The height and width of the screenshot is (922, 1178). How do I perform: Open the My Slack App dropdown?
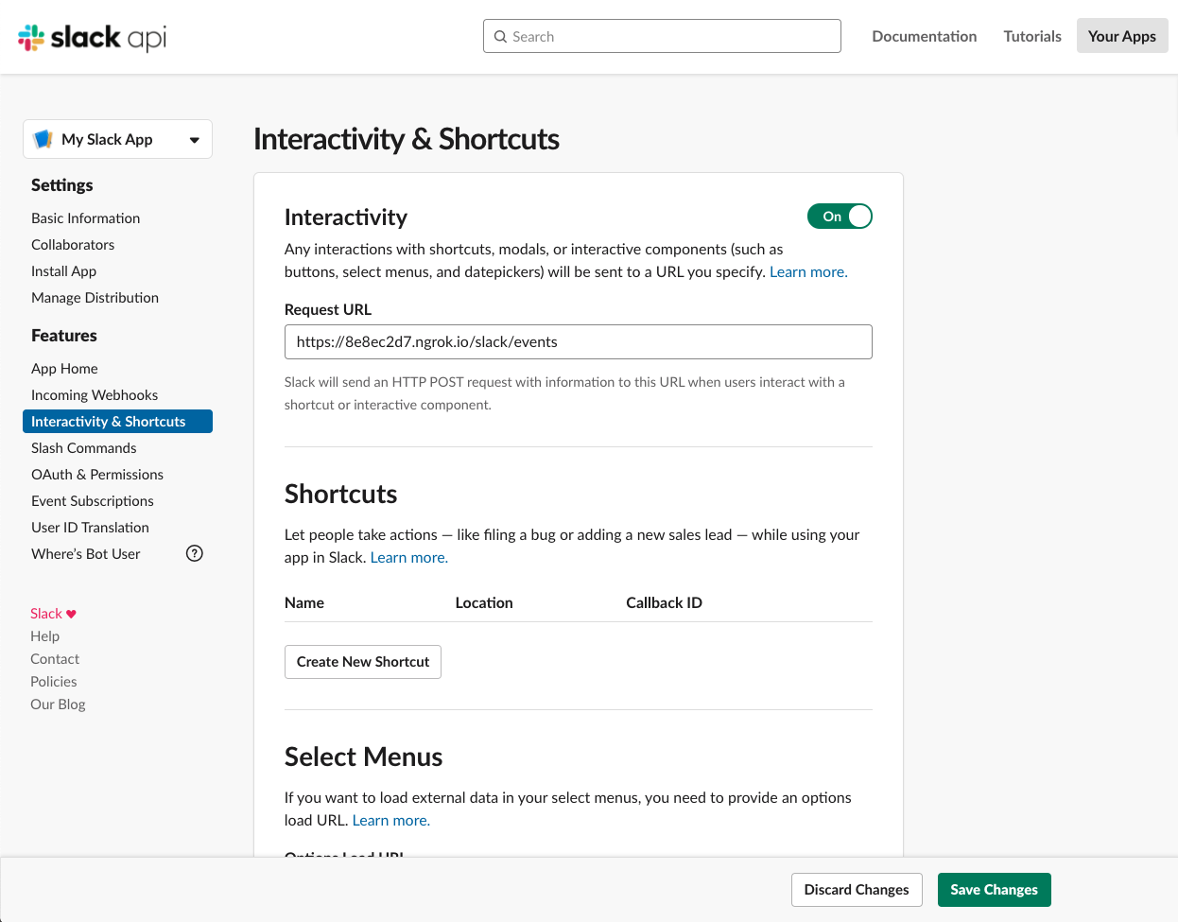196,139
